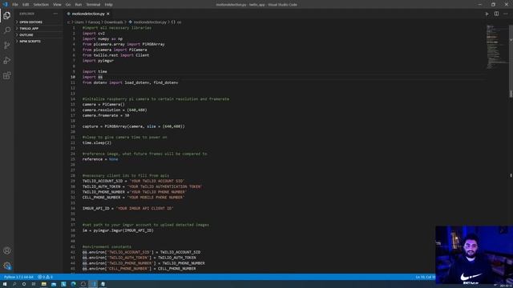
Task: Open Microsoft Edge from taskbar
Action: [x=73, y=284]
